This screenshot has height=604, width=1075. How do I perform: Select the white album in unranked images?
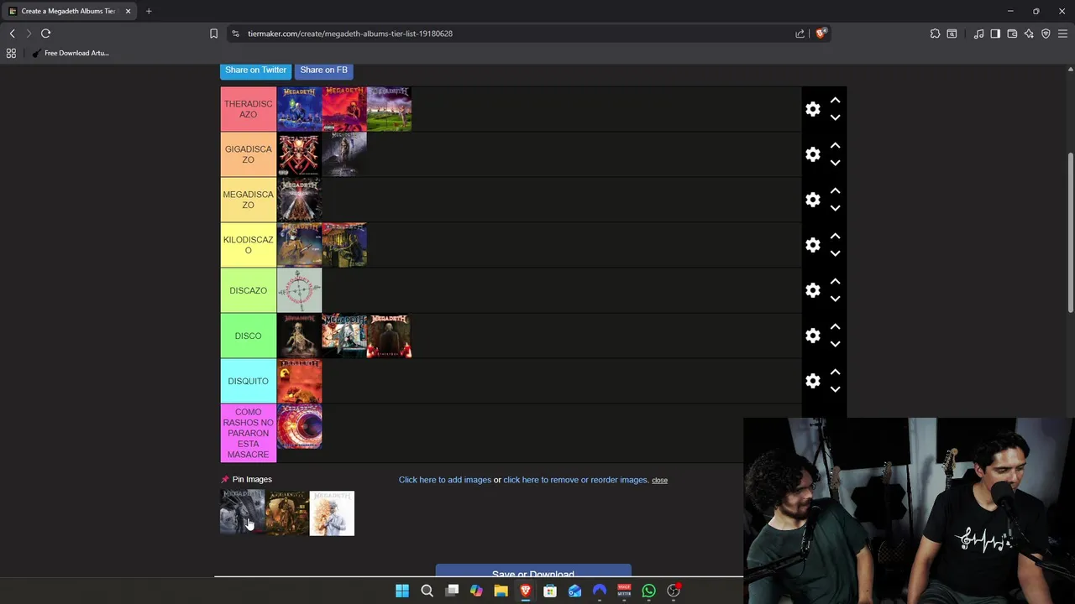(332, 513)
